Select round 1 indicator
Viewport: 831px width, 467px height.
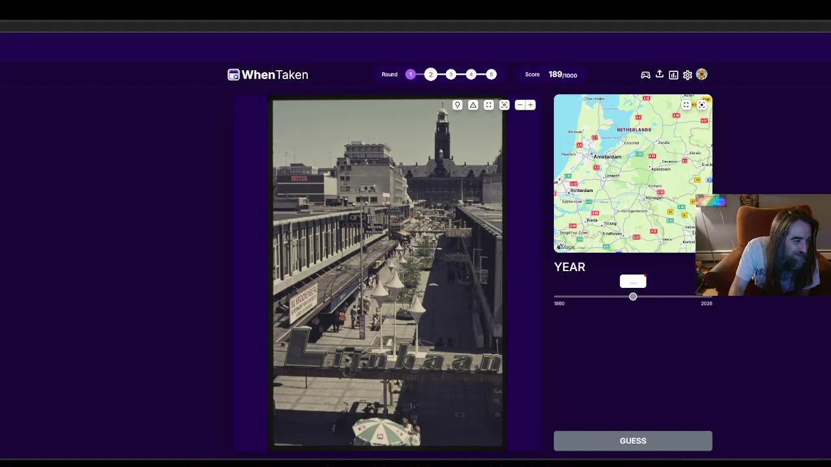click(410, 75)
